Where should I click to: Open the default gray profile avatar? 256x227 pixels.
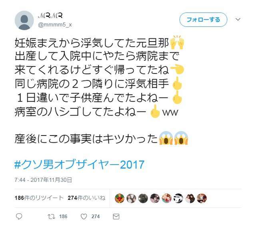[24, 20]
